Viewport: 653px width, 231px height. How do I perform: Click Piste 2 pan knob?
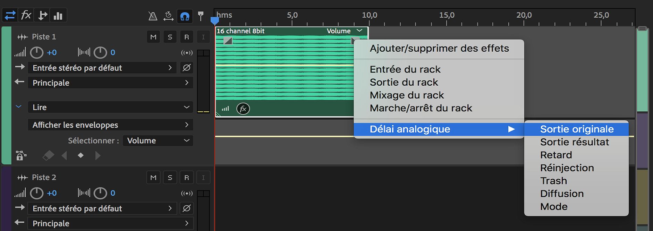pyautogui.click(x=100, y=193)
